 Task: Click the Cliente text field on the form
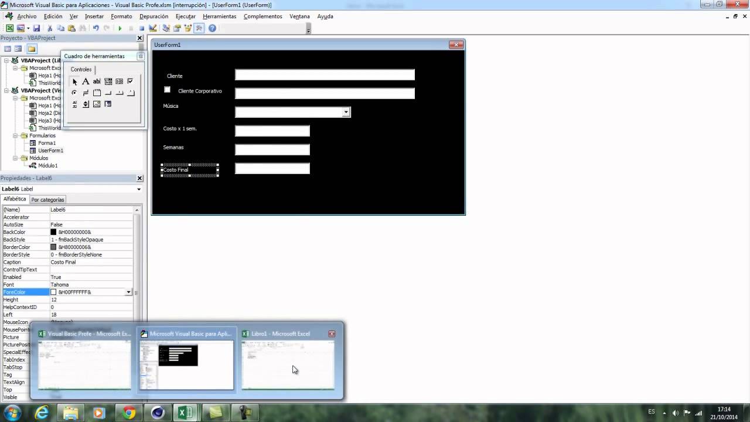(x=325, y=74)
